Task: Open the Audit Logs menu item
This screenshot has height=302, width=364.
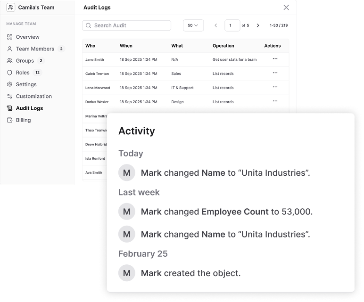Action: coord(29,108)
